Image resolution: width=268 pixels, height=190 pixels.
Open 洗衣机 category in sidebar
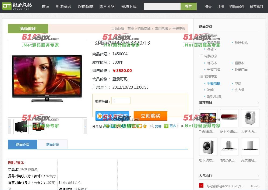[239, 90]
